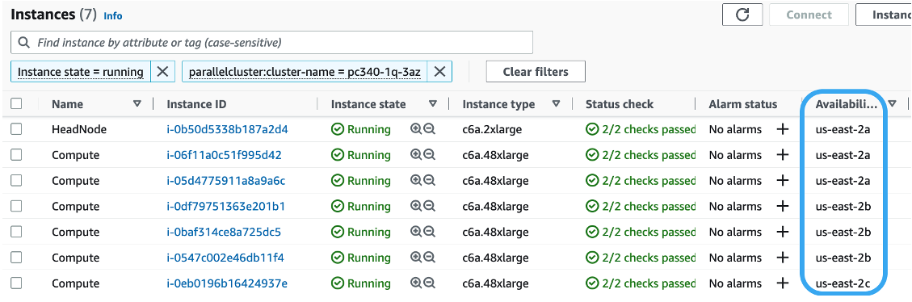Click the Connect button
Image resolution: width=912 pixels, height=302 pixels.
(809, 15)
